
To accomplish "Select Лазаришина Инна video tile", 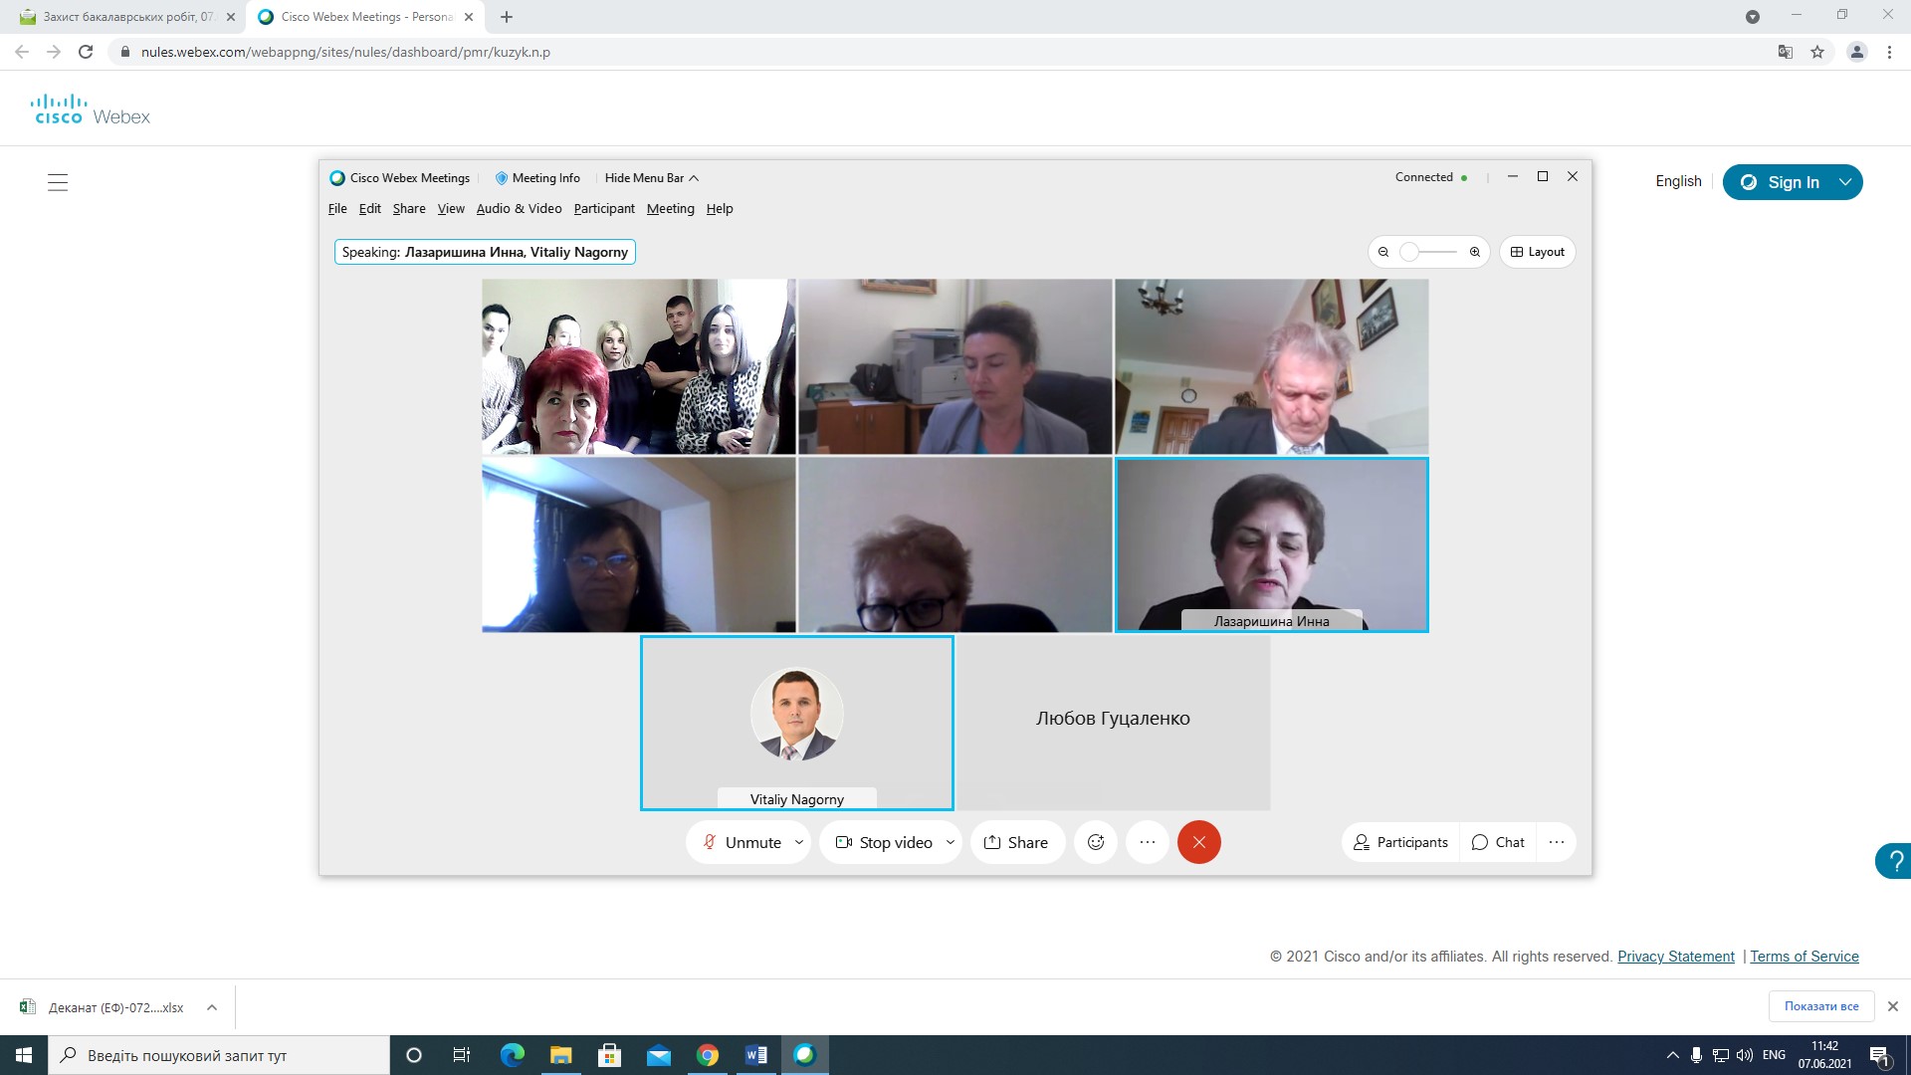I will coord(1272,544).
